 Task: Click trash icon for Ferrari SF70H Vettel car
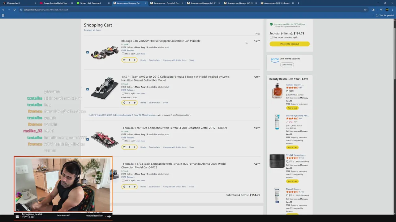[x=124, y=147]
